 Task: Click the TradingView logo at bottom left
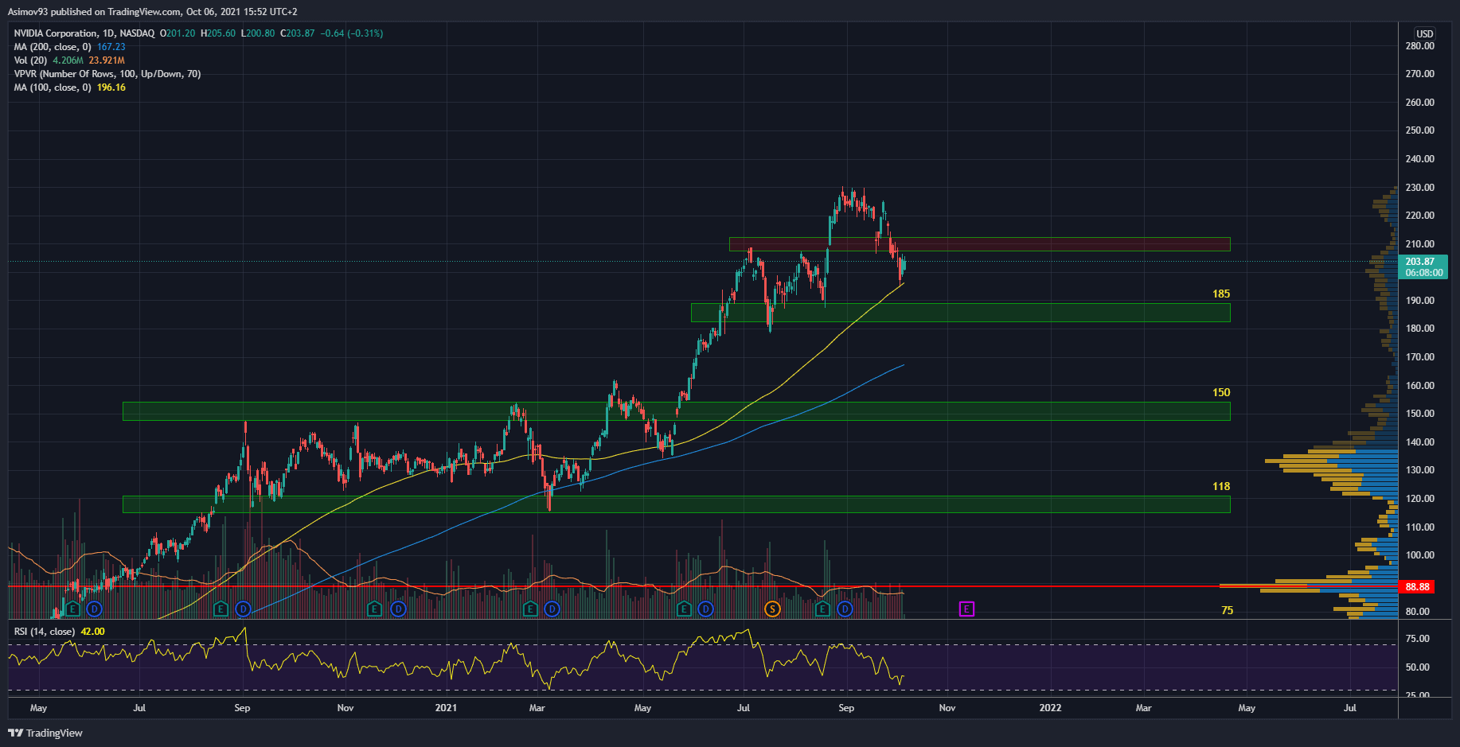pyautogui.click(x=45, y=733)
